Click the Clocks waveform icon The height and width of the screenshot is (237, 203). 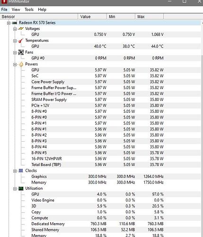(21, 171)
